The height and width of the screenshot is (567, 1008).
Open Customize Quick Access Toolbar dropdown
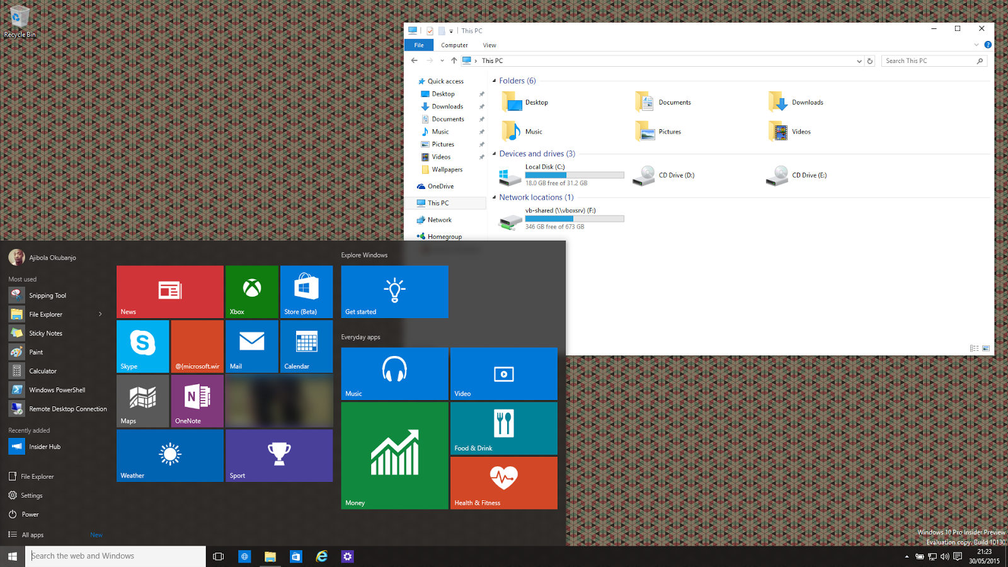pyautogui.click(x=451, y=31)
